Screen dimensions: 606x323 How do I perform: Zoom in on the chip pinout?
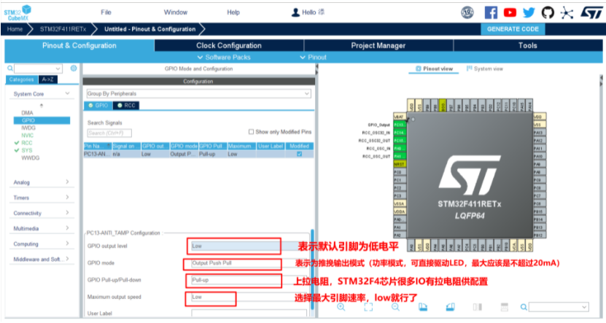(341, 307)
